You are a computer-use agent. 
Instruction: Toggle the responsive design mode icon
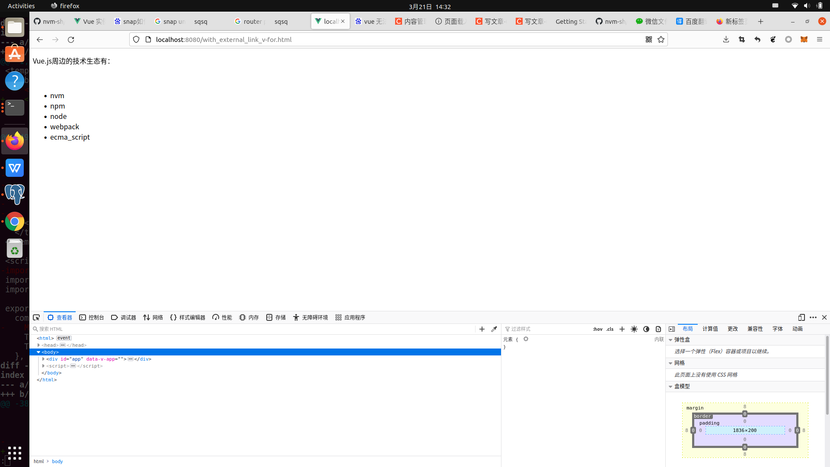point(801,317)
